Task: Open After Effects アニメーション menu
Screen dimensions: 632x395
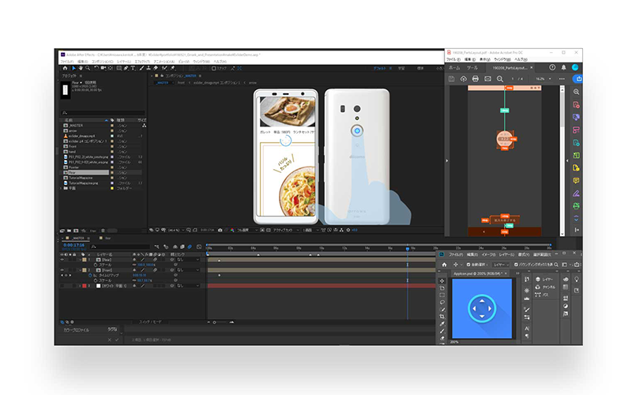Action: pyautogui.click(x=164, y=62)
